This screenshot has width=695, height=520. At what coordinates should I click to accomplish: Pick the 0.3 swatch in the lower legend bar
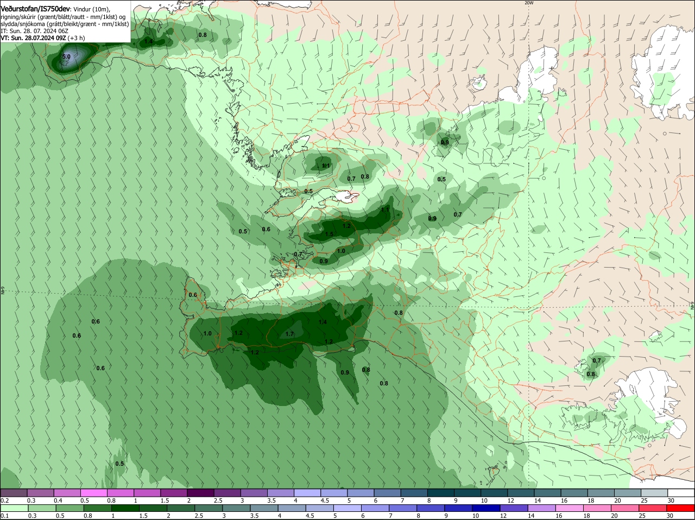pyautogui.click(x=42, y=508)
